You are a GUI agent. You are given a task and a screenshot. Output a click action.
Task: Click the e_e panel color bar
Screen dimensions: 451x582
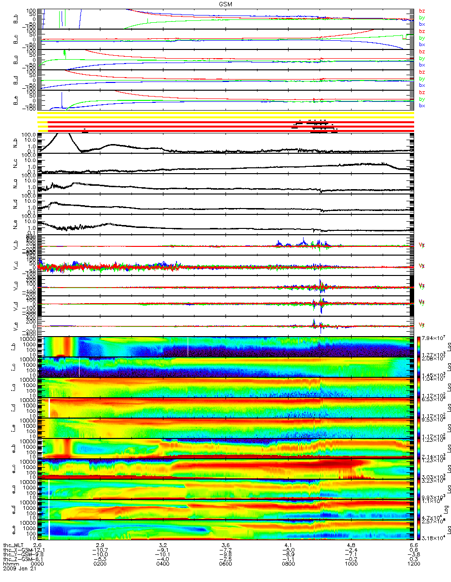pos(419,530)
